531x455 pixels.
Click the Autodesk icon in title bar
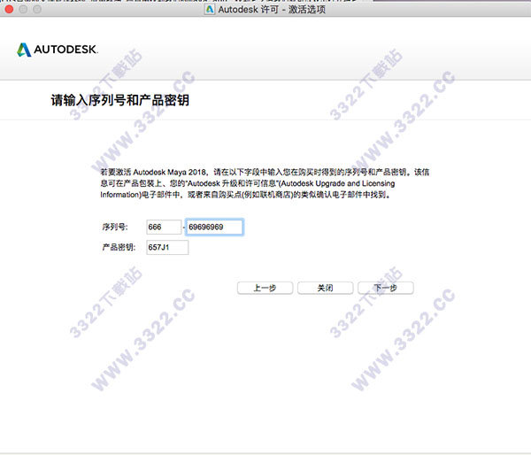point(210,9)
